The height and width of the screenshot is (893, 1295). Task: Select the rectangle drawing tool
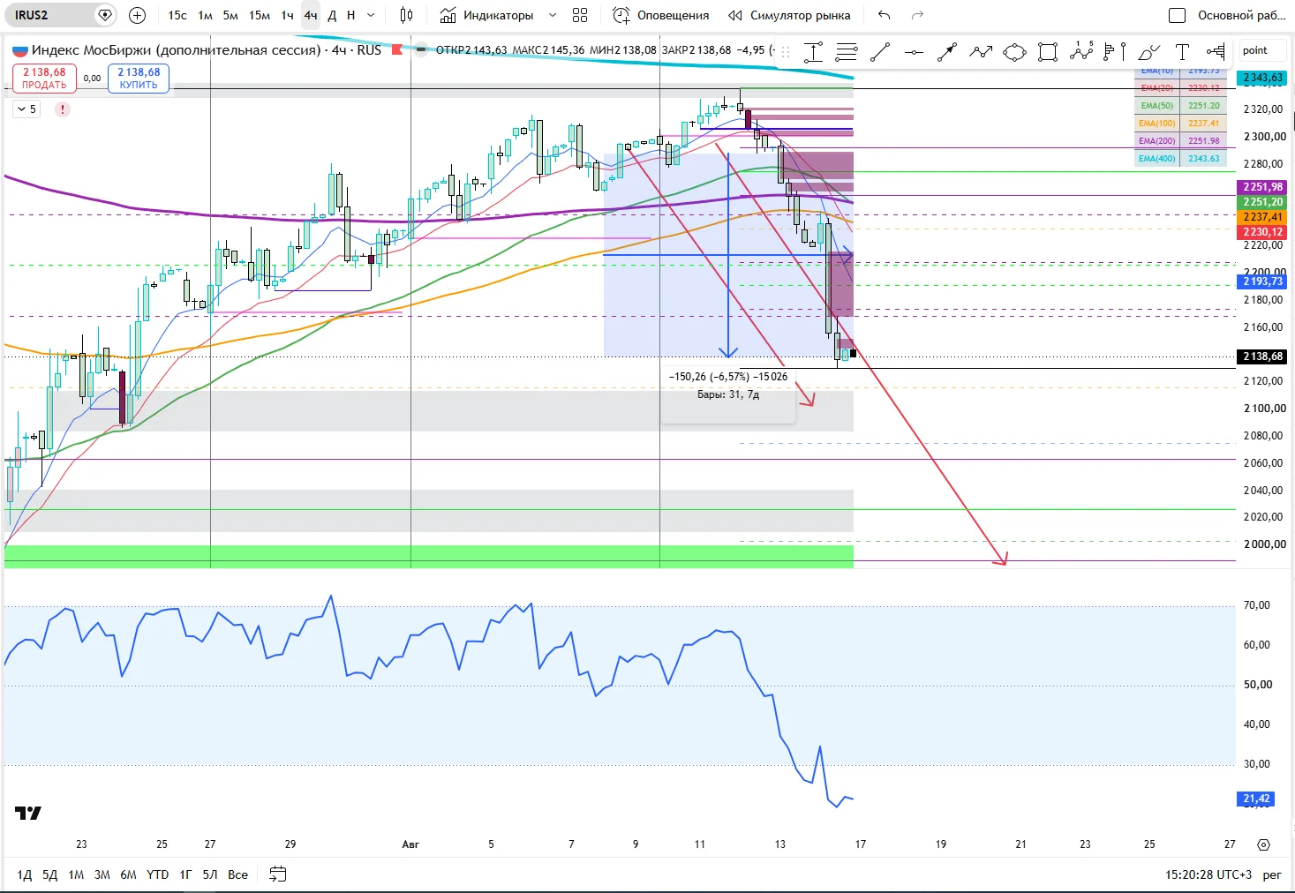tap(1048, 52)
